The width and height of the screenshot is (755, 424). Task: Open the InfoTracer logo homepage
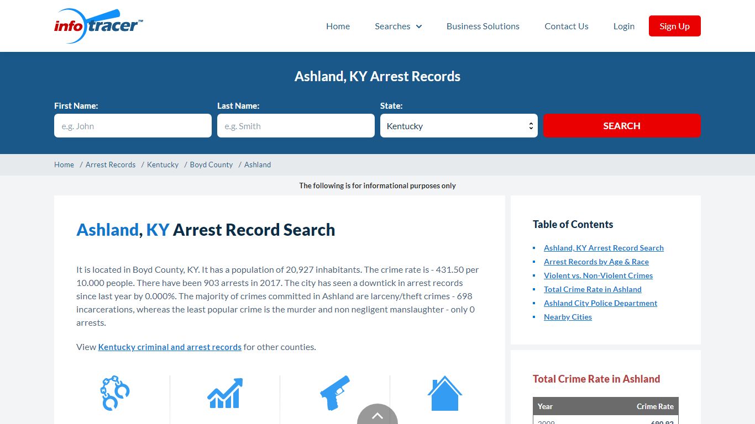tap(98, 25)
